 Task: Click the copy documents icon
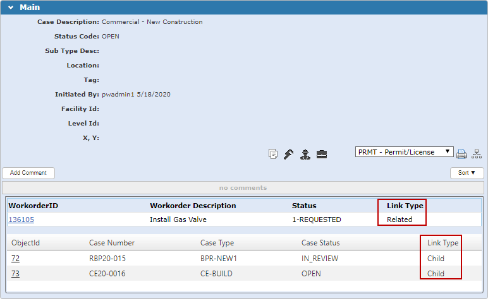click(273, 154)
